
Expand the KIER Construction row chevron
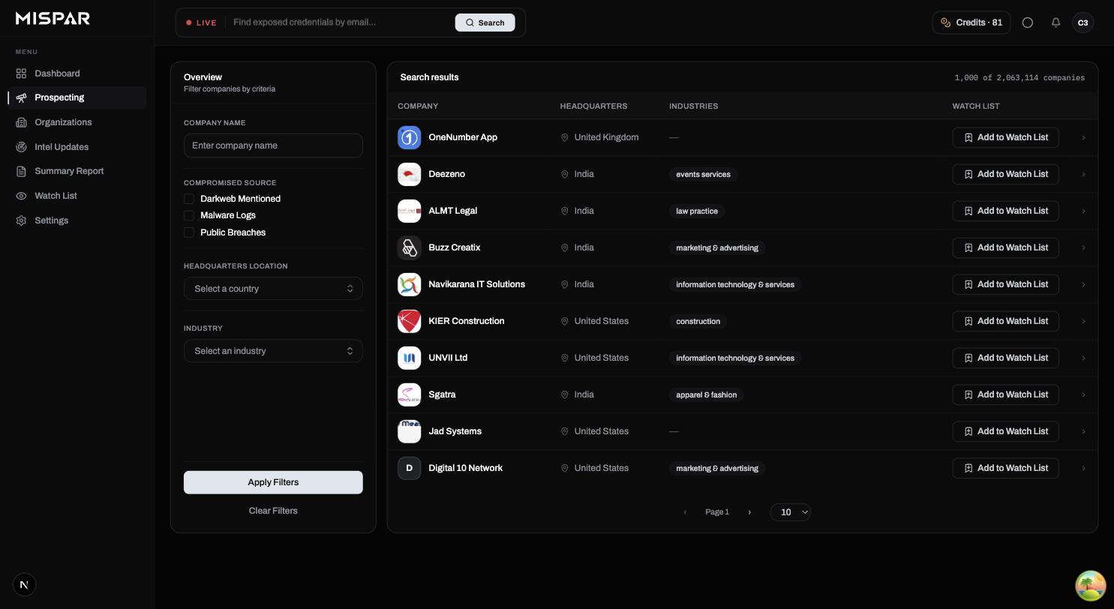click(1083, 322)
